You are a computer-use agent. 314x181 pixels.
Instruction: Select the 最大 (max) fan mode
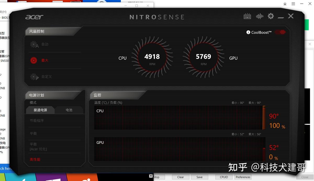(45, 60)
